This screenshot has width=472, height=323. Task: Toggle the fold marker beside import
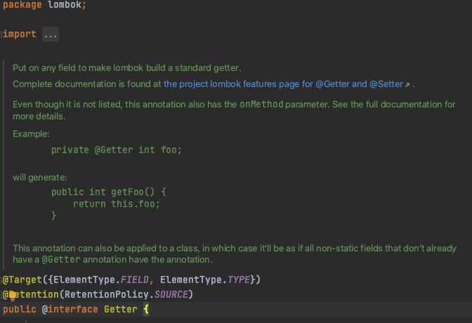(1, 34)
